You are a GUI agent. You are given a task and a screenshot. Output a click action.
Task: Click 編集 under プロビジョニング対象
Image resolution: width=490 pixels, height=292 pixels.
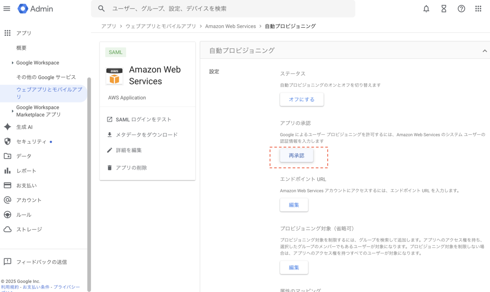294,267
